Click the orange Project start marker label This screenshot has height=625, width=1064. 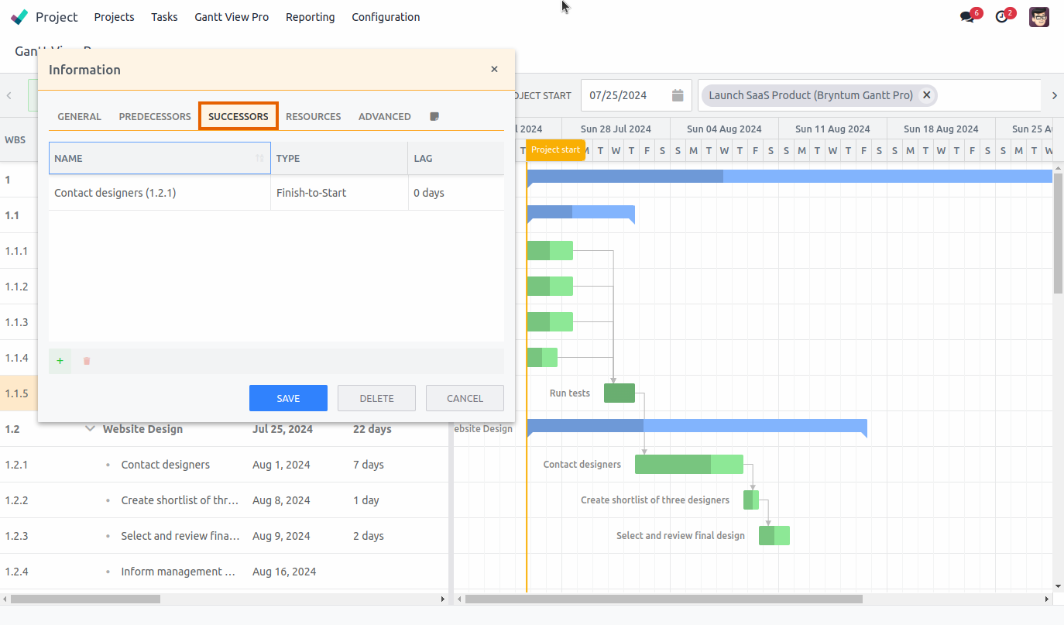pos(555,150)
